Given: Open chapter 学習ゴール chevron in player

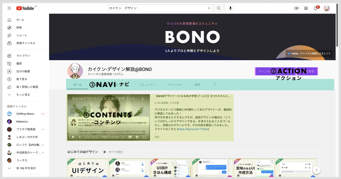Looking at the screenshot, I should click(123, 137).
